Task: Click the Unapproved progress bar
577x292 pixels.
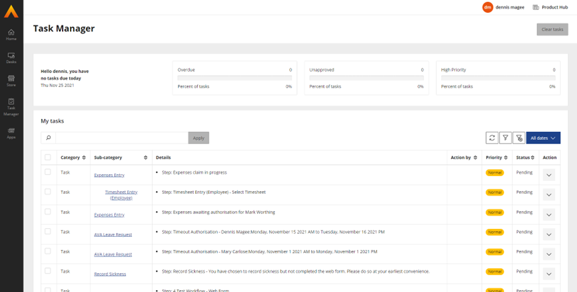Action: pyautogui.click(x=366, y=78)
